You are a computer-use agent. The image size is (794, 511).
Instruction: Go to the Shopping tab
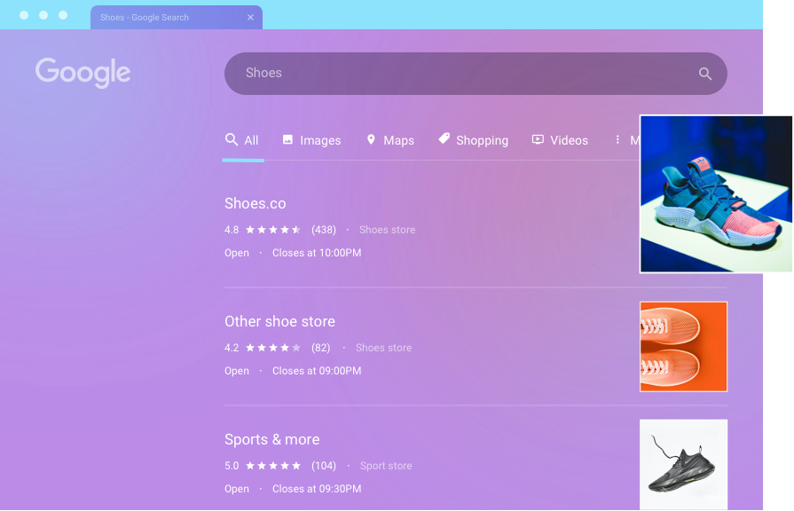(473, 140)
